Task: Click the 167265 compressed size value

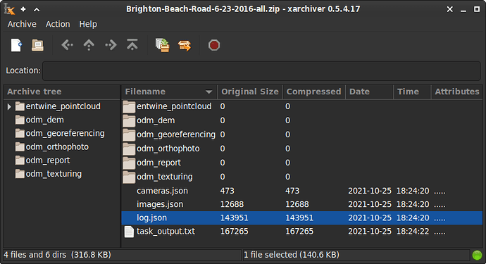Action: [x=299, y=232]
